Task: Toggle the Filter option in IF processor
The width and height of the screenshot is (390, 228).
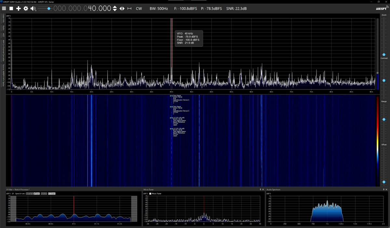Action: pos(52,194)
